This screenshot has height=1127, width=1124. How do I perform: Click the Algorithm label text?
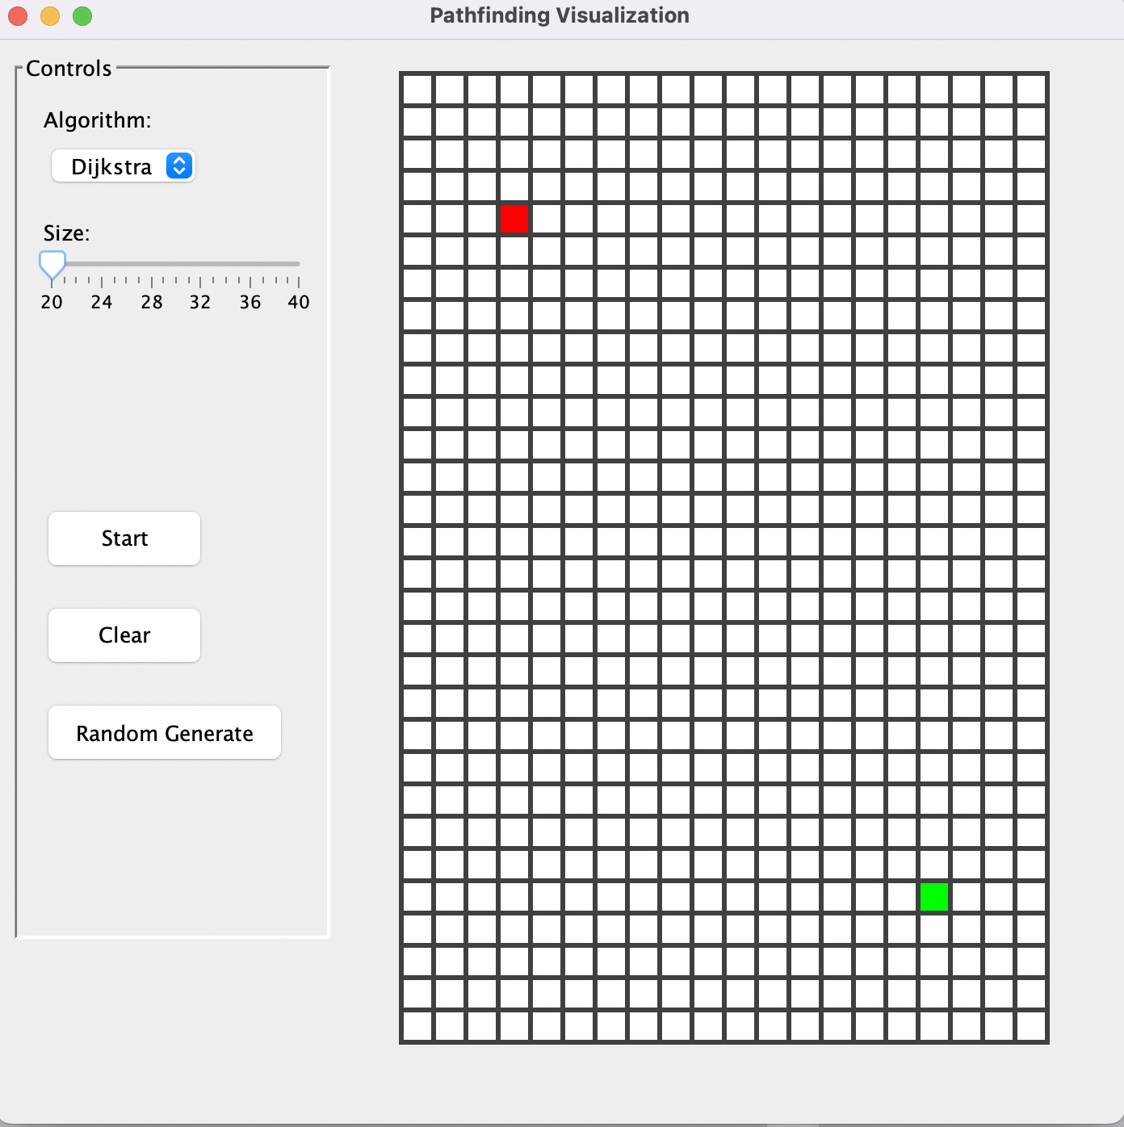pyautogui.click(x=96, y=119)
